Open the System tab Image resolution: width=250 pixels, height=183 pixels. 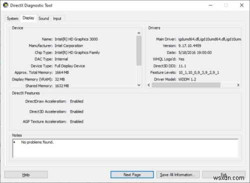coord(12,18)
